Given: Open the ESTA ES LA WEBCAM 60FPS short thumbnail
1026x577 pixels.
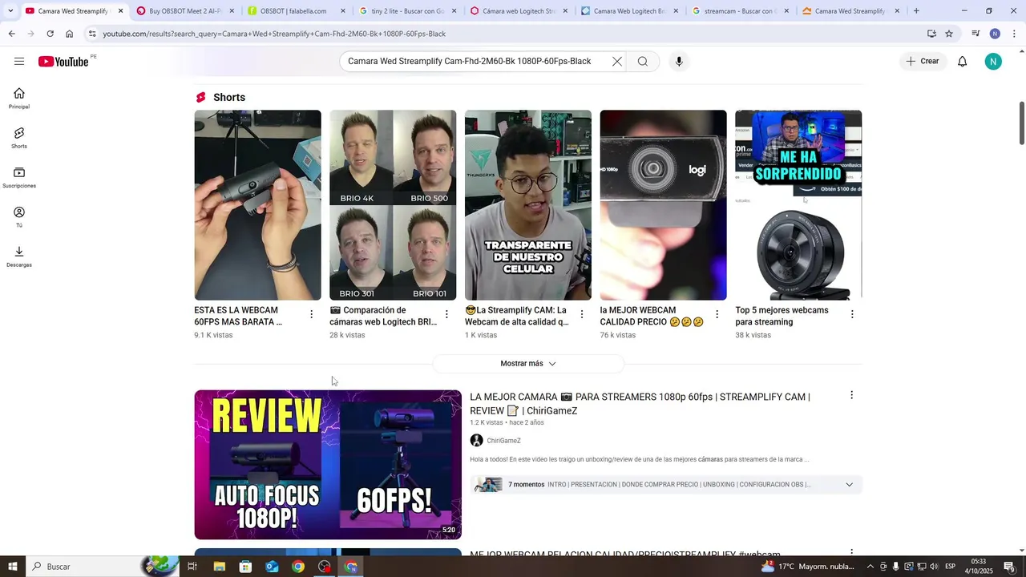Looking at the screenshot, I should tap(257, 205).
